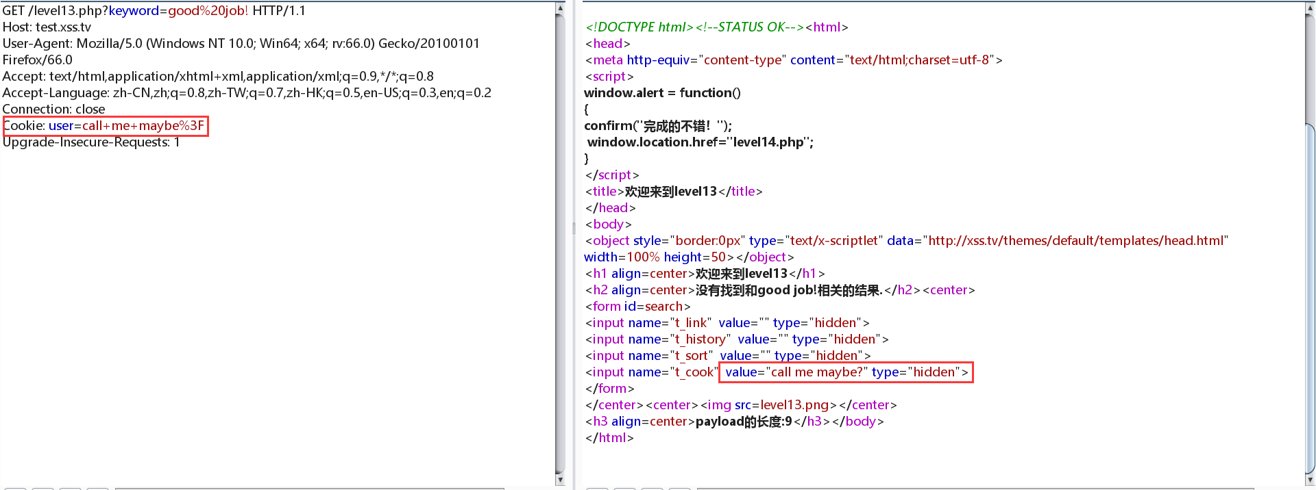Click the closing </head> tag line
This screenshot has height=490, width=1316.
point(610,208)
